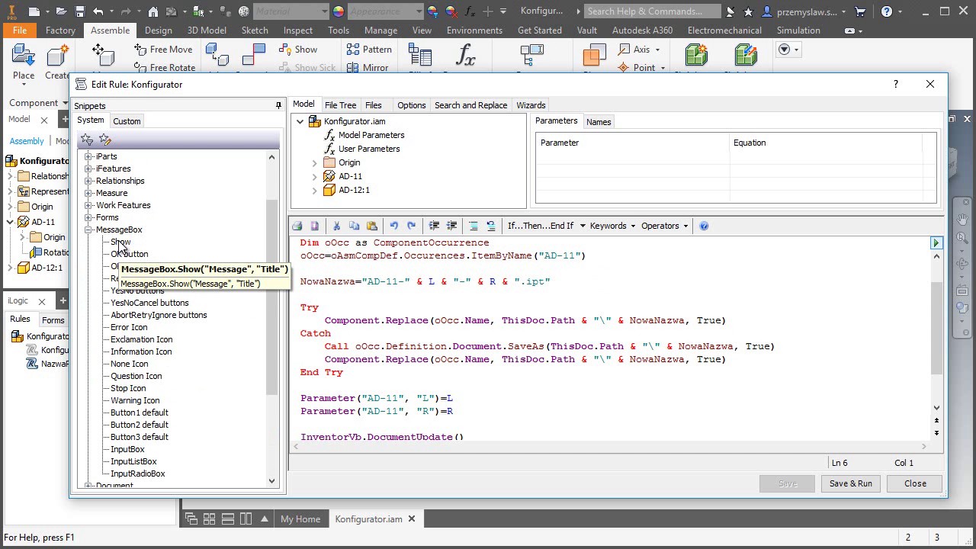Screen dimensions: 976x549
Task: Switch to the Names tab
Action: pyautogui.click(x=599, y=122)
